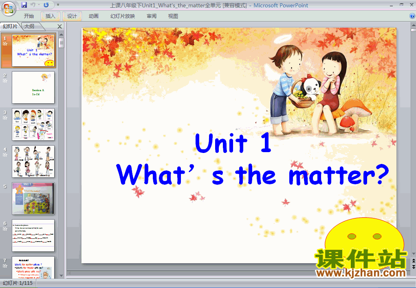Viewport: 416px width, 288px height.
Task: Open the 审阅 ribbon tab
Action: coord(152,16)
